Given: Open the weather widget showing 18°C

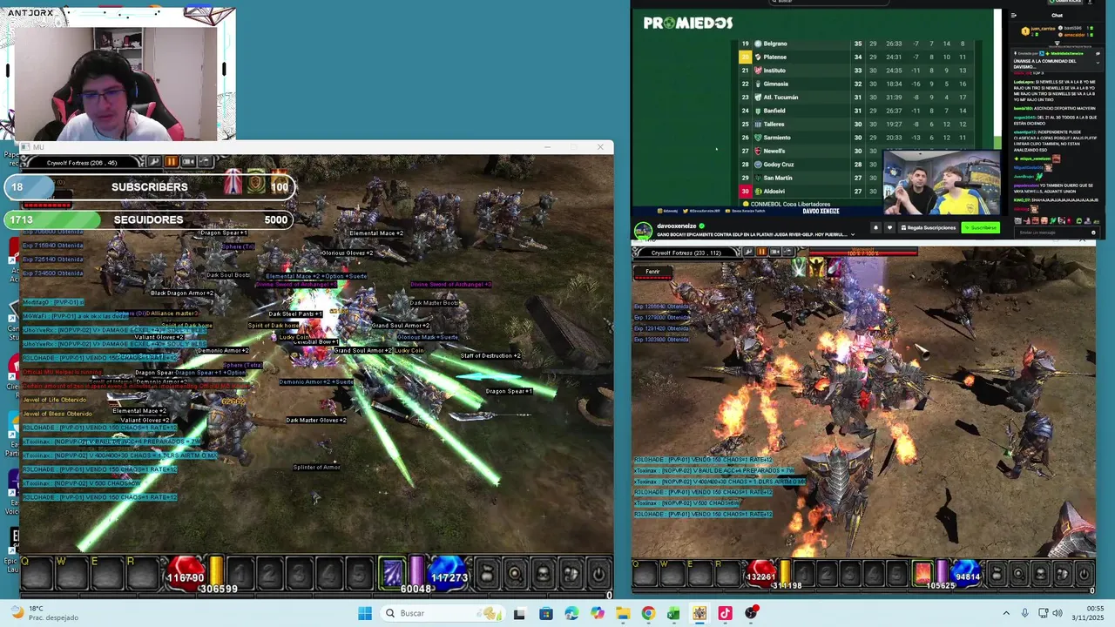Looking at the screenshot, I should [x=44, y=613].
